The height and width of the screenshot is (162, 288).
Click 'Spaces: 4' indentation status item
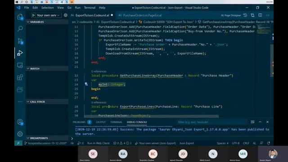222,143
